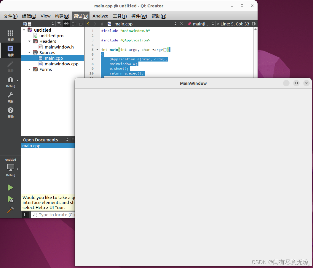This screenshot has width=313, height=268.
Task: Run the project with green play button
Action: coord(10,188)
